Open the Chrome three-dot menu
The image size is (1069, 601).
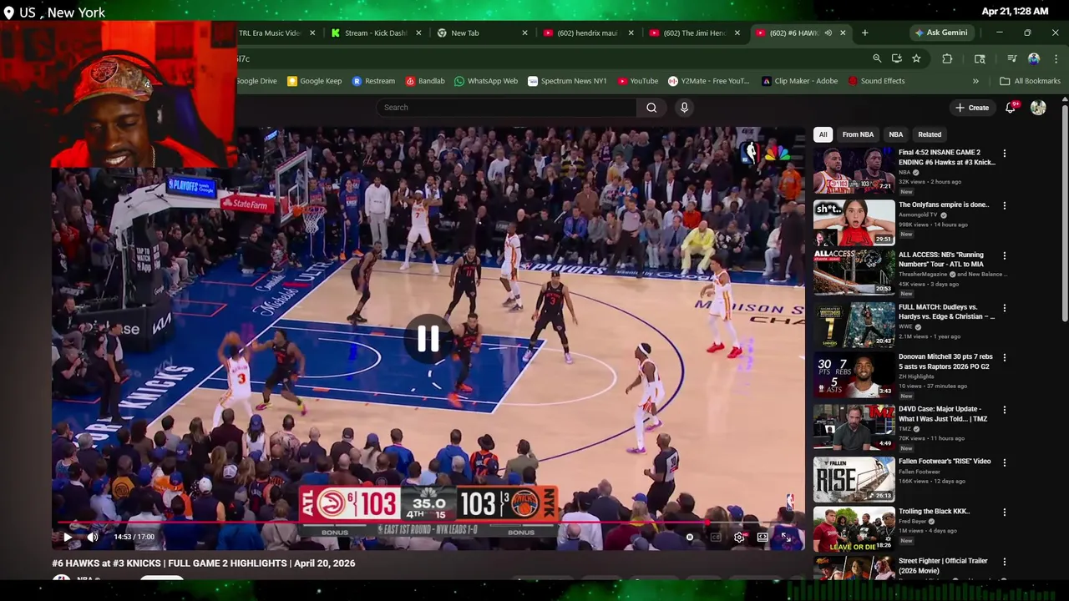(1056, 58)
